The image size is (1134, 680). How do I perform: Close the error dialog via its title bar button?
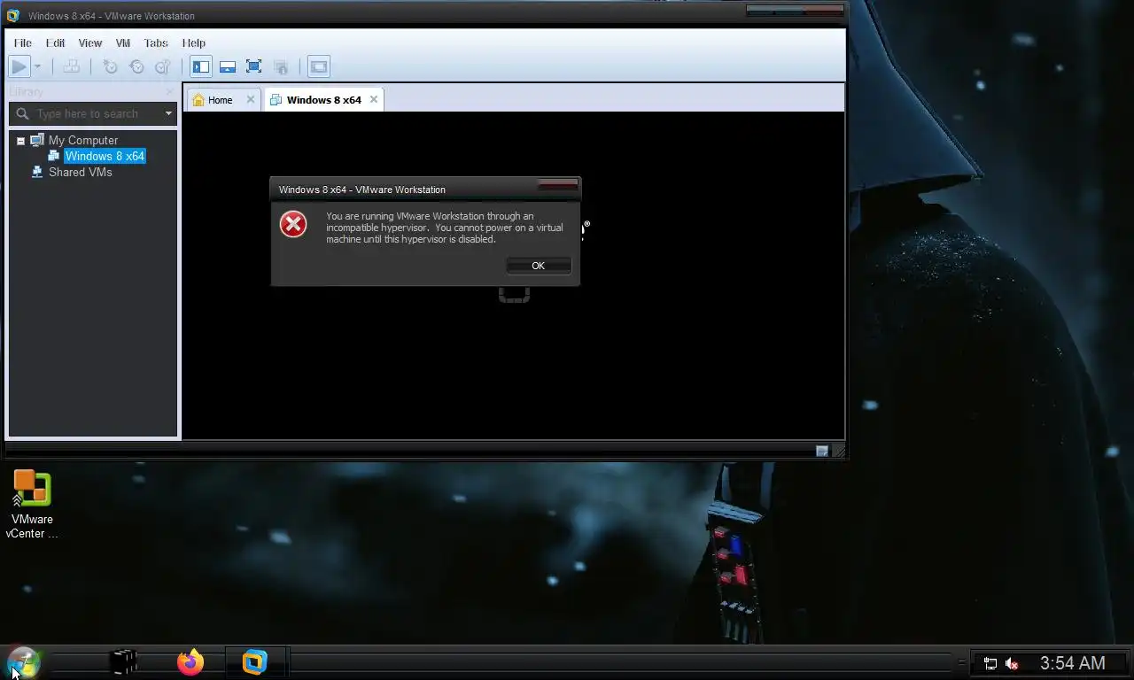click(558, 184)
